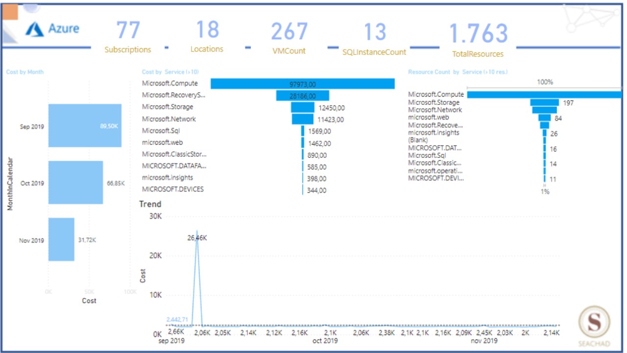Click Microsoft.Recove... label in resource funnel
627x353 pixels.
[x=435, y=125]
